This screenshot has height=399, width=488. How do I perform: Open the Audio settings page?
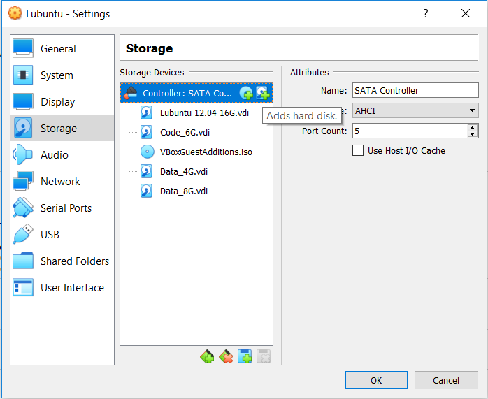click(62, 154)
